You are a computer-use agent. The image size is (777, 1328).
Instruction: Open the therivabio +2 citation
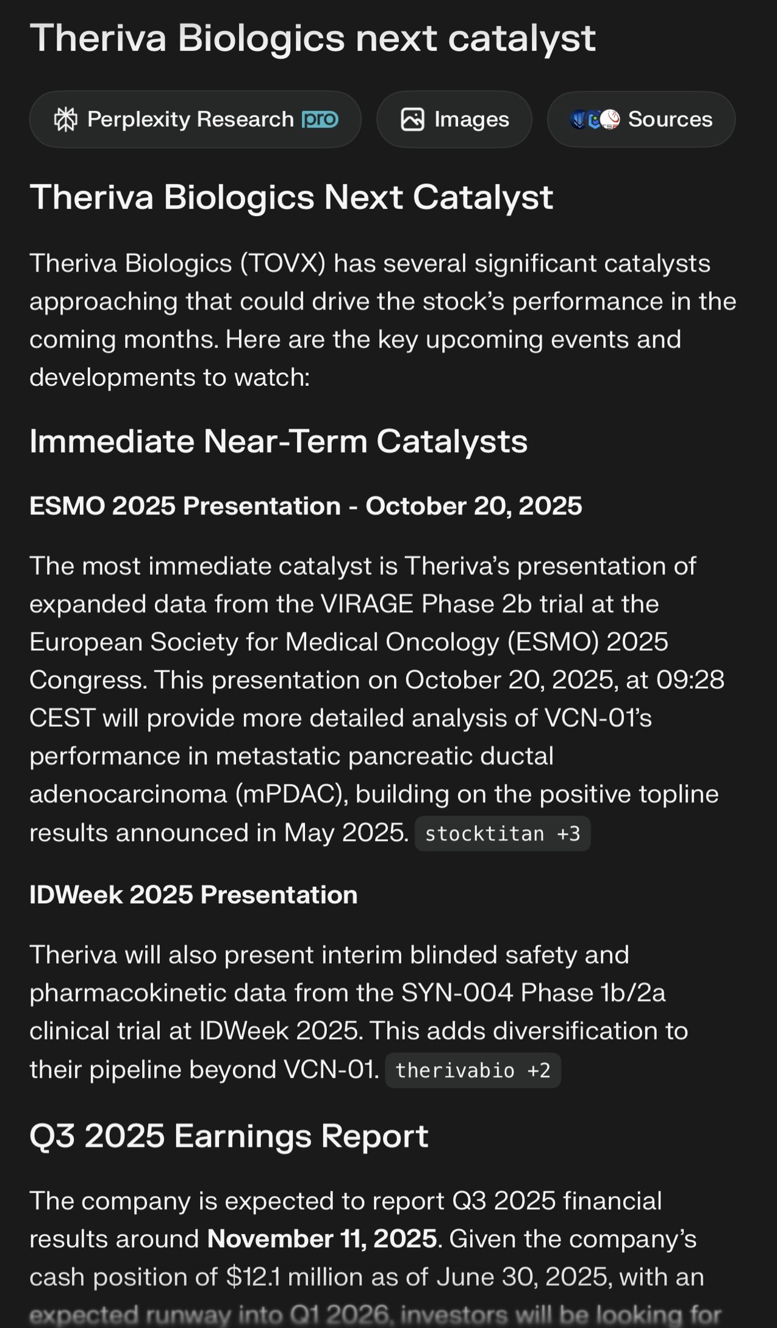pos(473,1070)
